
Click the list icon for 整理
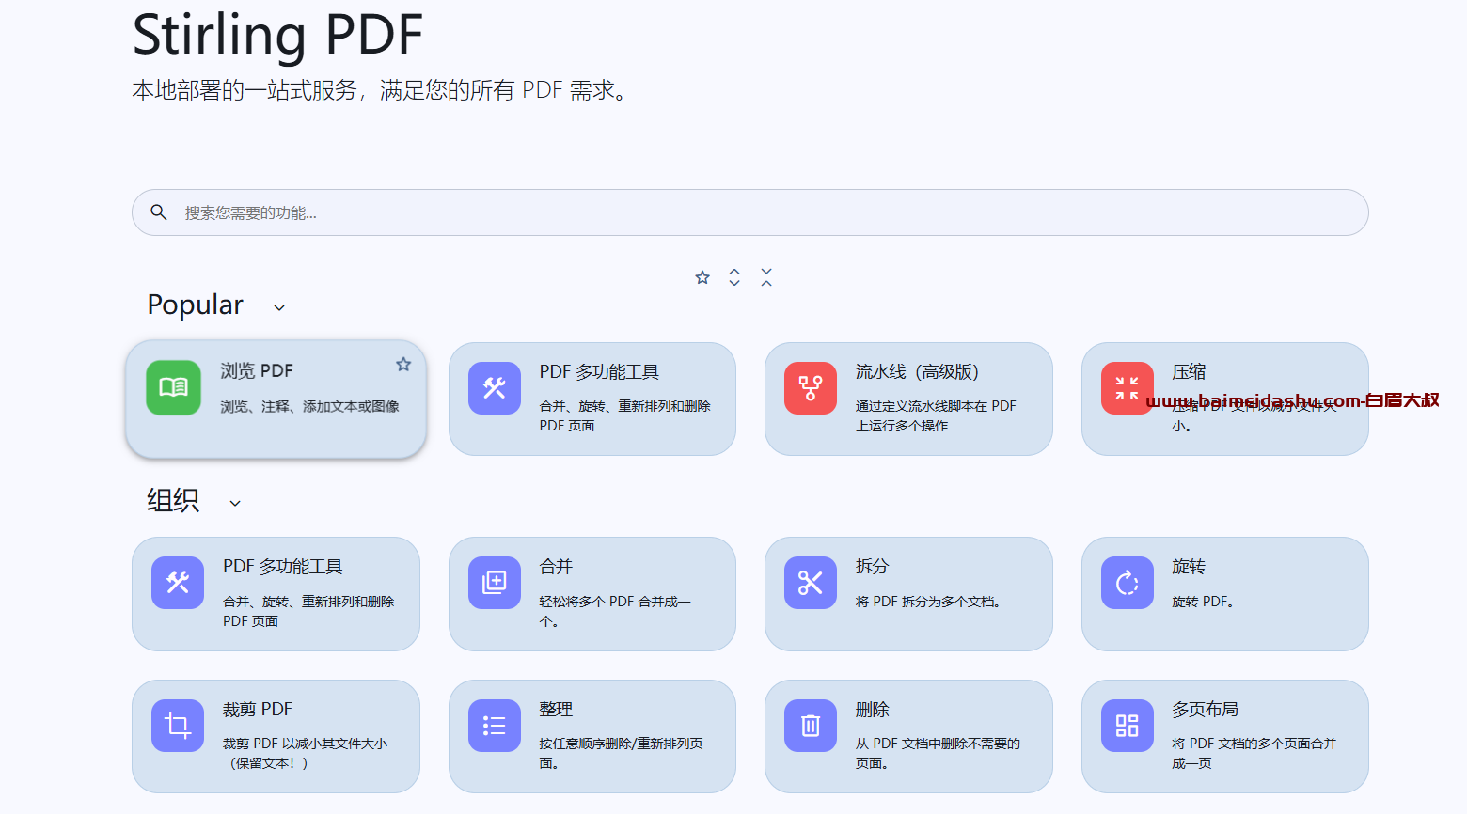[495, 726]
